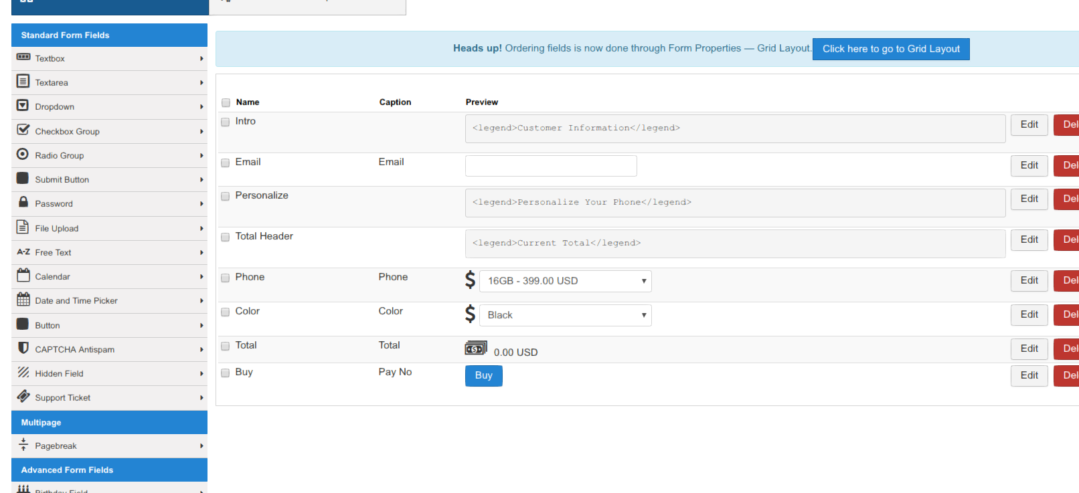The width and height of the screenshot is (1079, 493).
Task: Click the Radio Group icon
Action: tap(23, 155)
